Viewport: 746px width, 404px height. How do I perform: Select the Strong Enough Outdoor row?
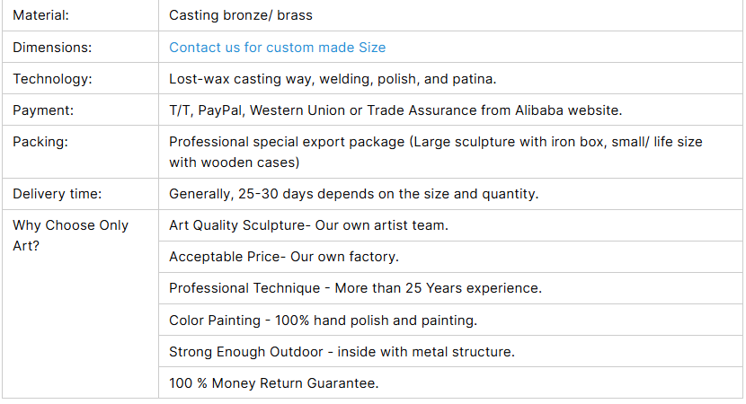(450, 351)
